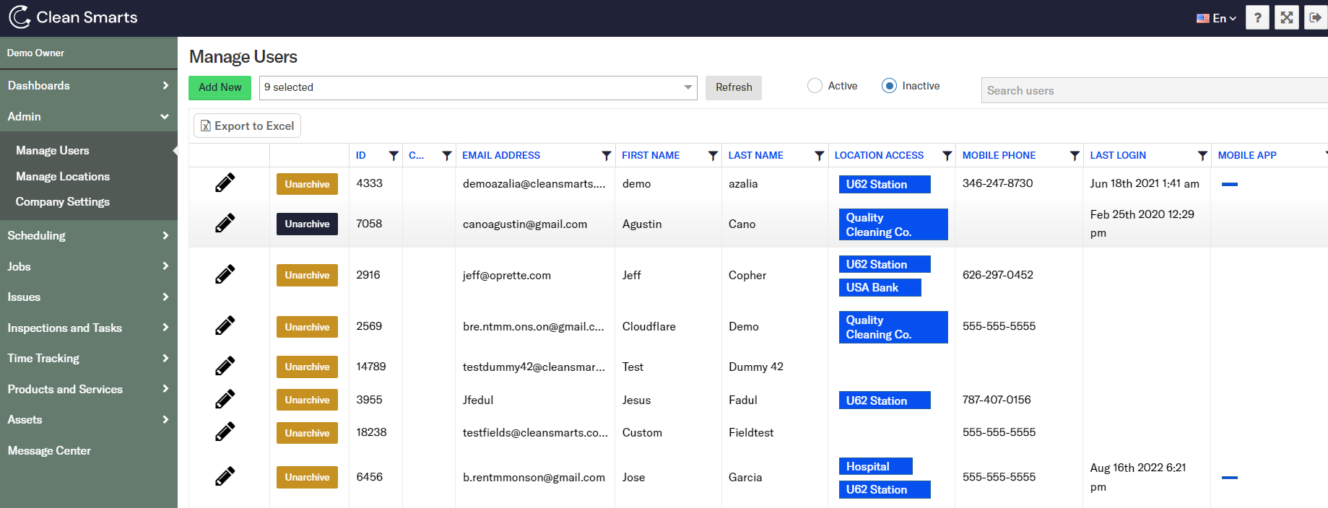
Task: Toggle fullscreen with the expand icon
Action: click(1287, 18)
